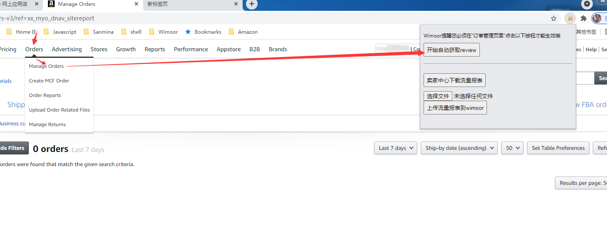Open the shell bookmark folder

pos(131,32)
